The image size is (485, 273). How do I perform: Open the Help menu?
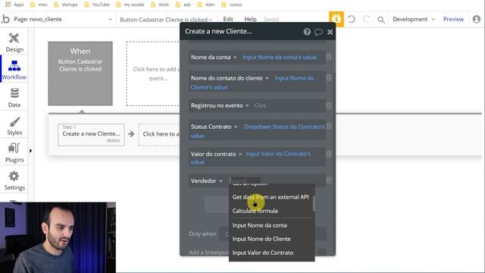point(250,19)
